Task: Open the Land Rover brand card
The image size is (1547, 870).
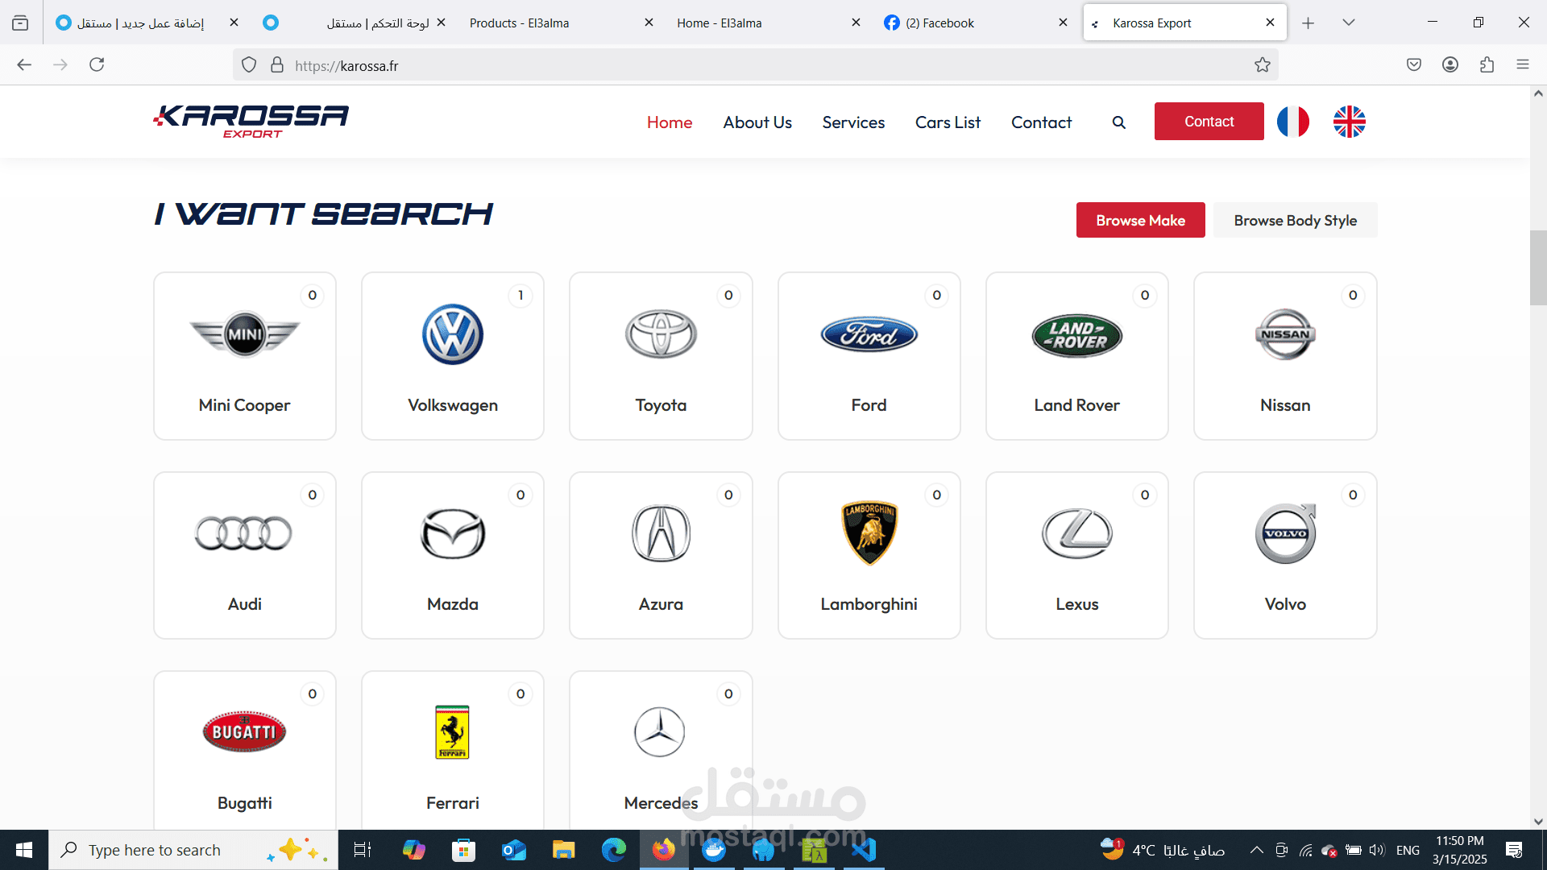Action: 1076,356
